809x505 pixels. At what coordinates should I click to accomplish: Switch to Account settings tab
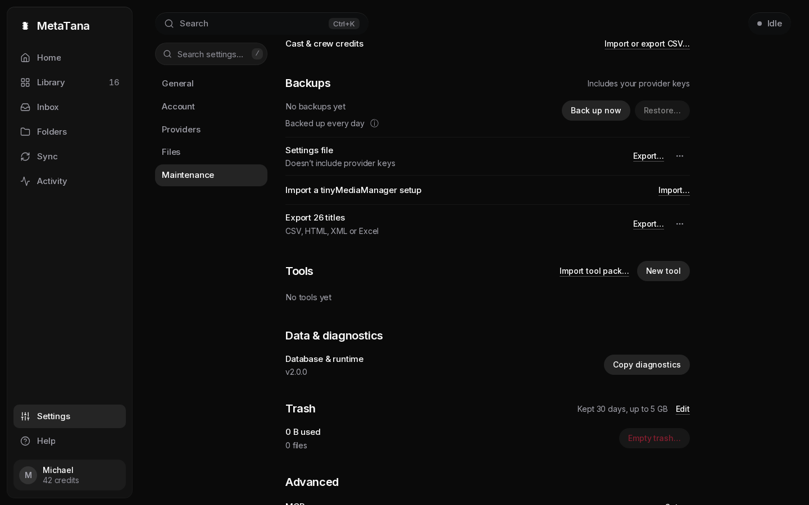click(211, 107)
